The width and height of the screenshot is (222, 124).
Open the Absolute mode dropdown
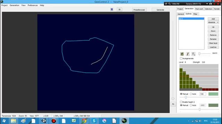click(213, 22)
